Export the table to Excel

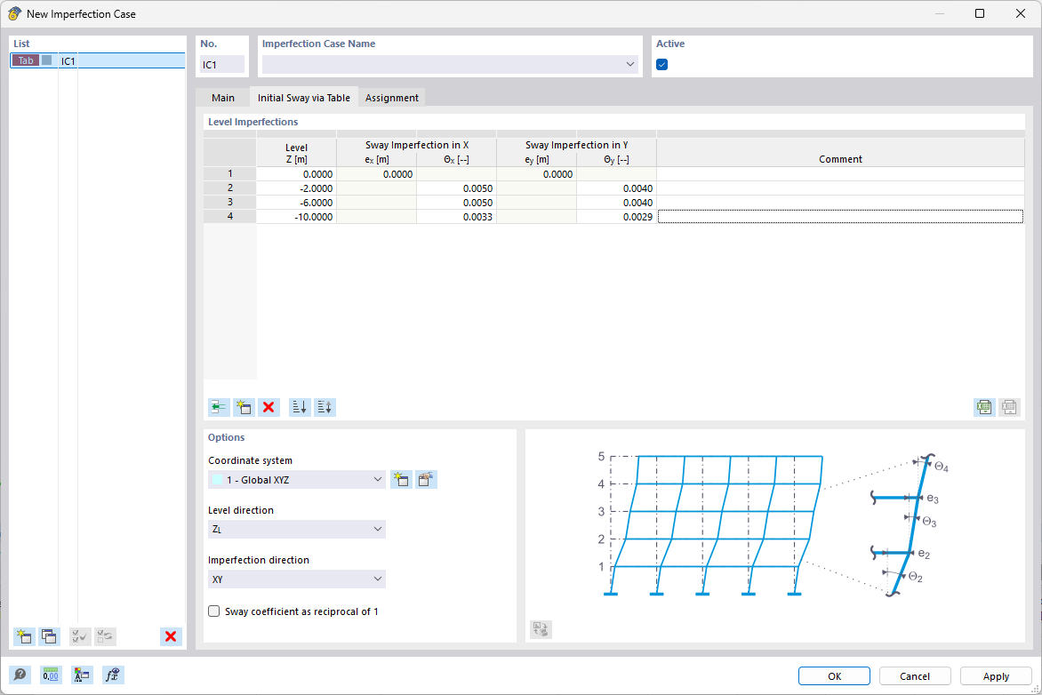click(984, 407)
